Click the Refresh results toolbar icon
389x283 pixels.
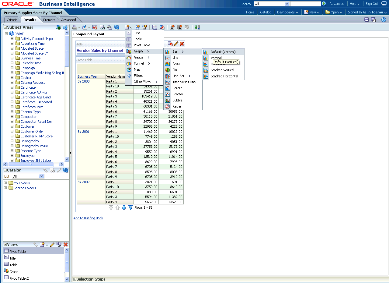coord(117,27)
